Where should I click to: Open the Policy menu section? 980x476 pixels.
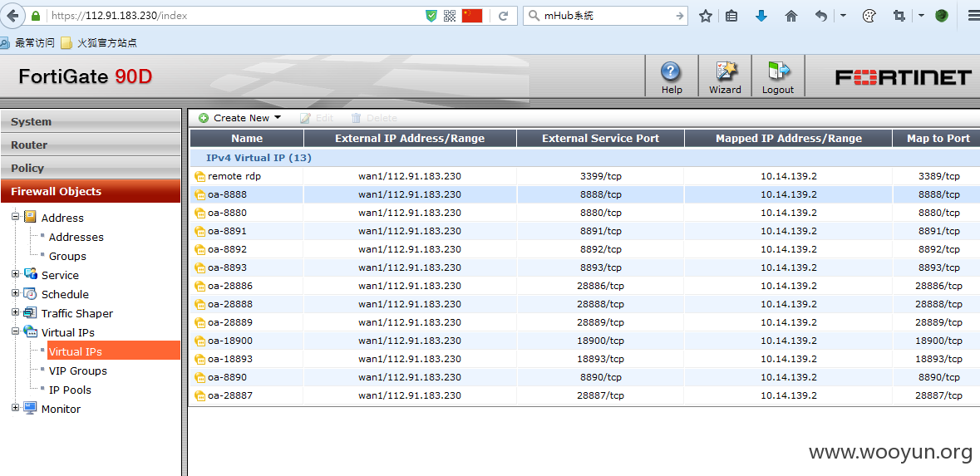91,168
